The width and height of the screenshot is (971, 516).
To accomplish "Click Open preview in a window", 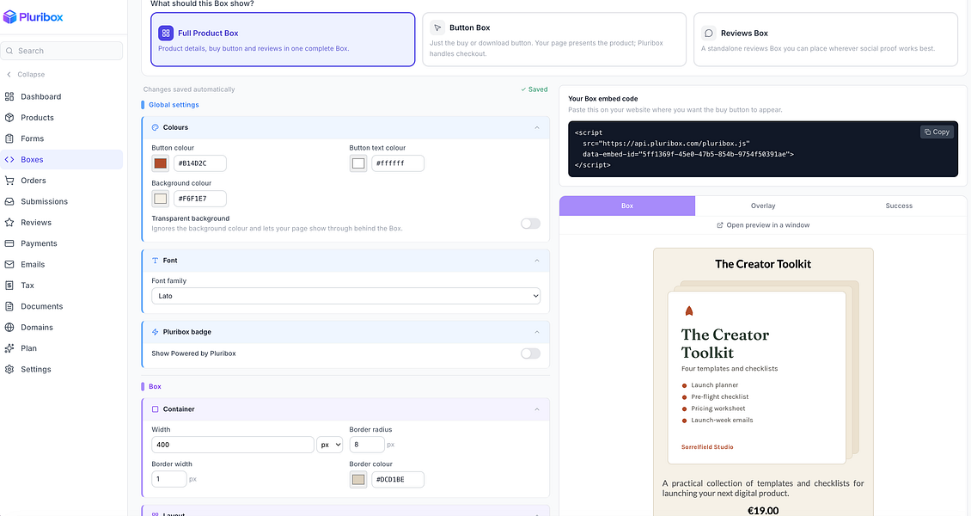I will point(763,225).
